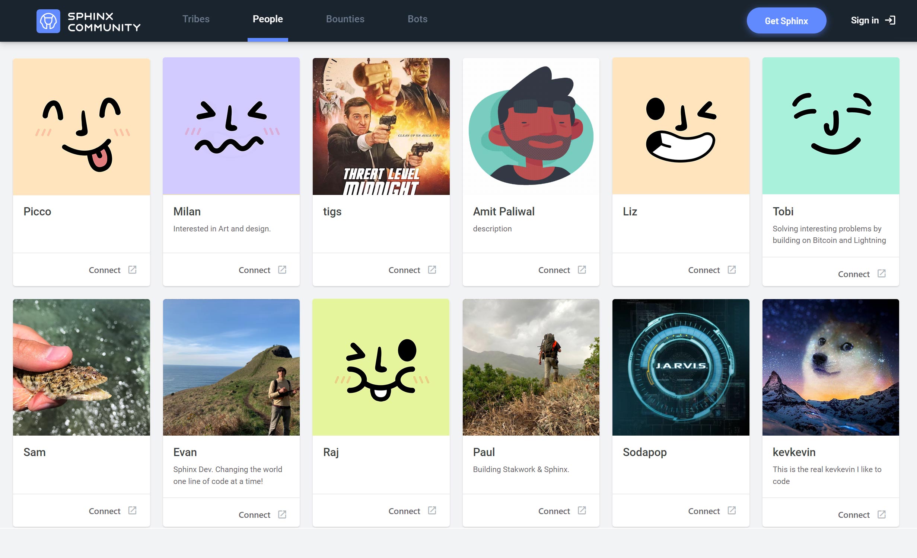Connect with tigs
The height and width of the screenshot is (558, 917).
point(404,270)
